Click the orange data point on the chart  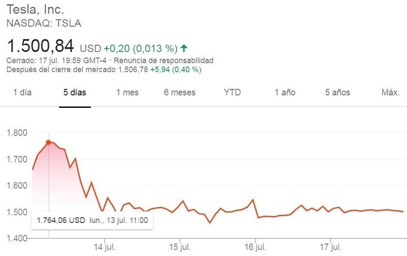[x=48, y=142]
